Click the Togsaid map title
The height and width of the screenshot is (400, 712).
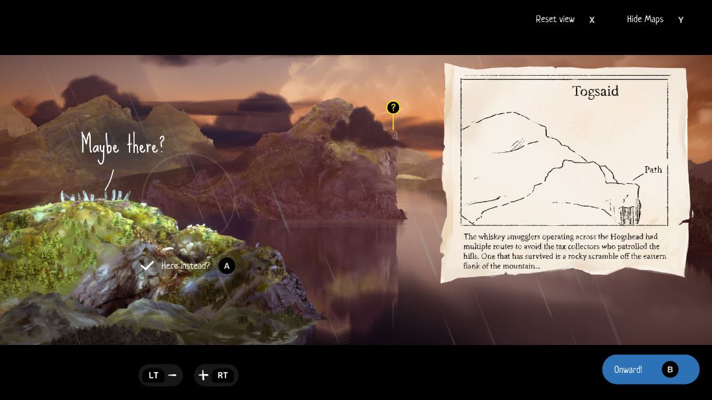point(595,91)
